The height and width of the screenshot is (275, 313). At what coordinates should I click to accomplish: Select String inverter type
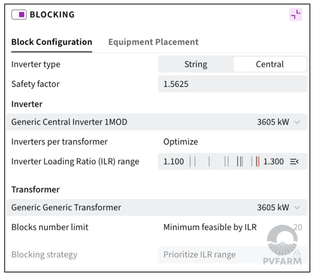[x=196, y=65]
